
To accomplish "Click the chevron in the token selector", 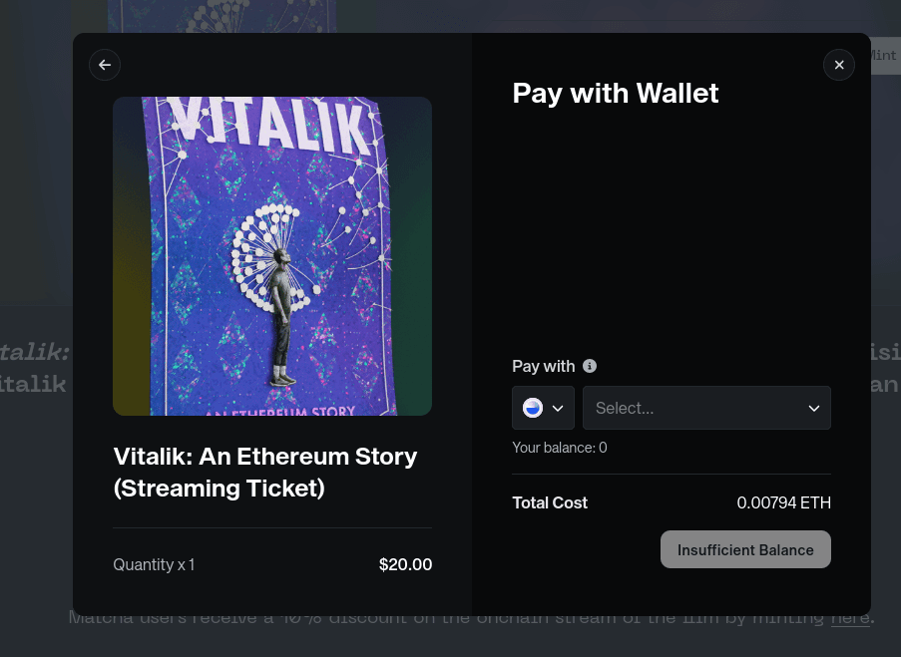I will coord(814,408).
